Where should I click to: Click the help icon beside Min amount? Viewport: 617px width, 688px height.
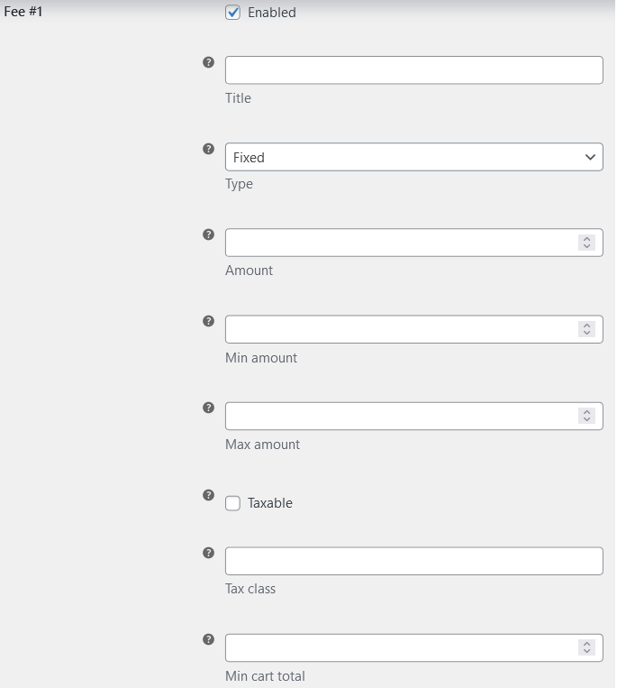pyautogui.click(x=209, y=321)
